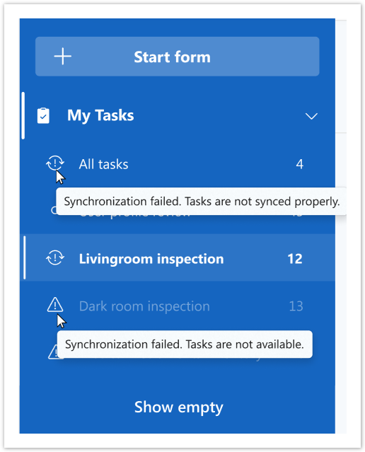Click the All tasks count of 4
This screenshot has height=452, width=365.
[x=299, y=164]
